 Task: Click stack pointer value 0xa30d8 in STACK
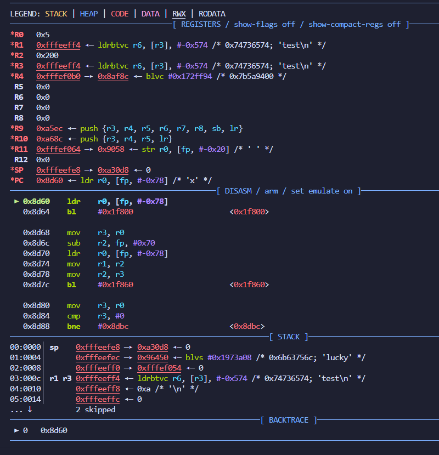pyautogui.click(x=153, y=348)
